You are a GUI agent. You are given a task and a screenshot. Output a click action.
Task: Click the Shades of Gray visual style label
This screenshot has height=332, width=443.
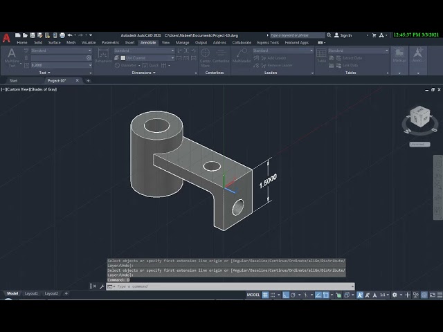pos(44,89)
